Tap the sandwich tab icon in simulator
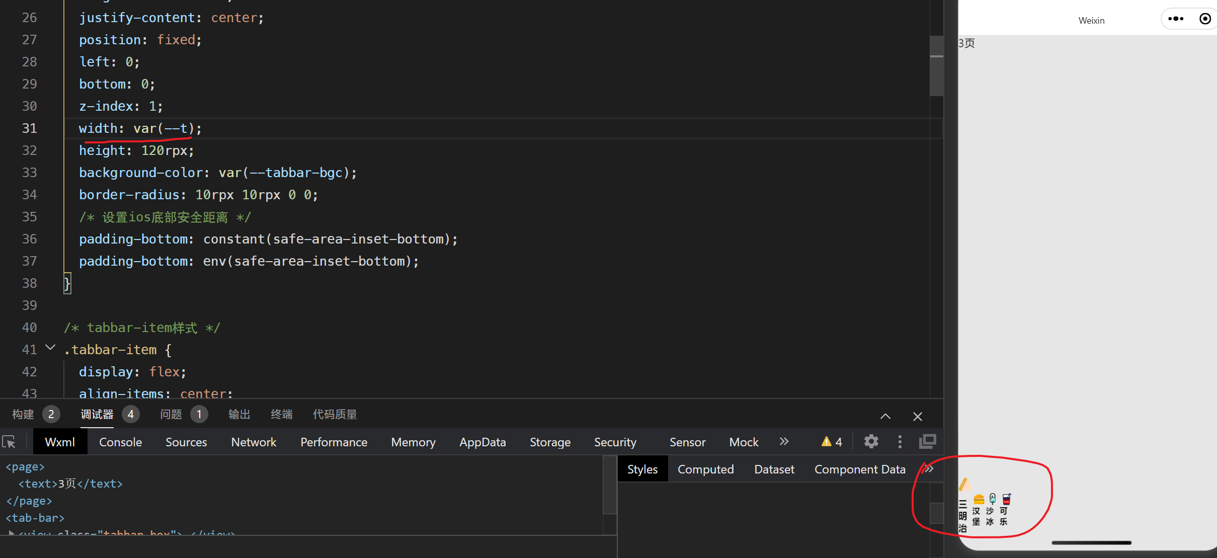 (x=964, y=485)
